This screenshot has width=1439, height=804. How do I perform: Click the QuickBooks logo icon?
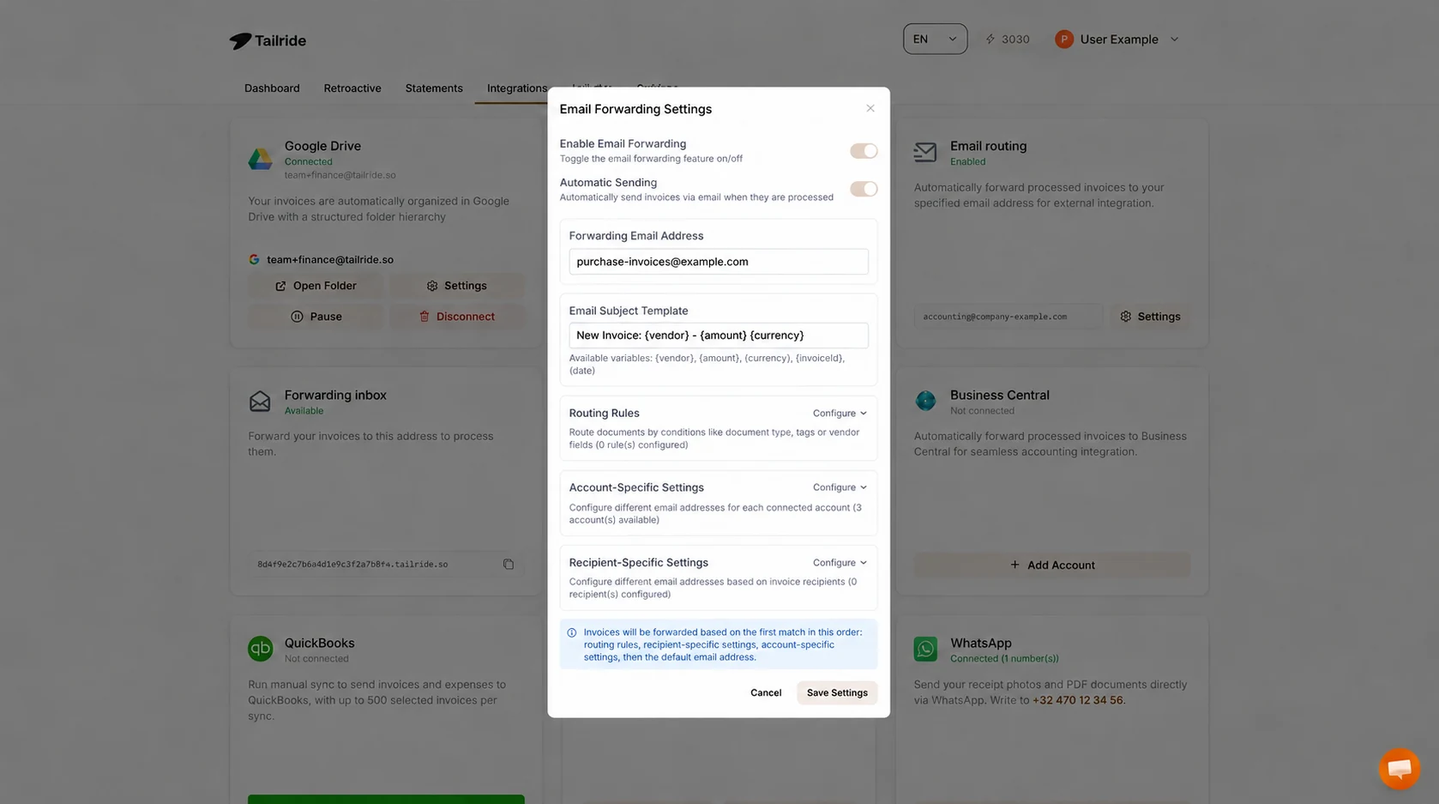click(x=260, y=648)
